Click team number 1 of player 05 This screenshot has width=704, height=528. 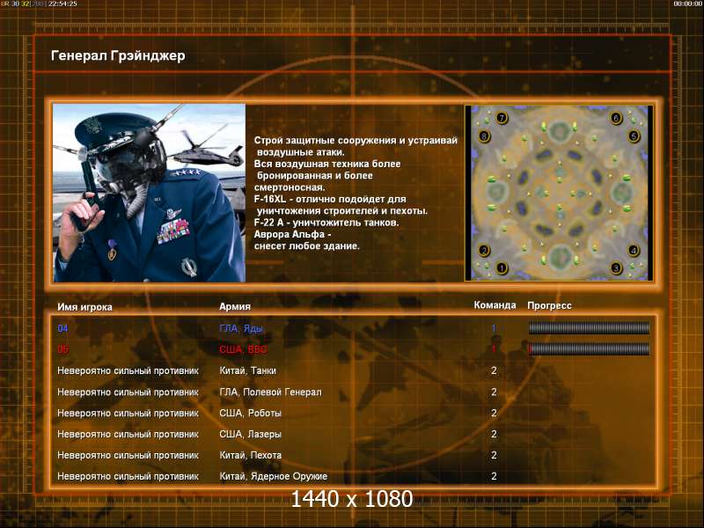(494, 348)
